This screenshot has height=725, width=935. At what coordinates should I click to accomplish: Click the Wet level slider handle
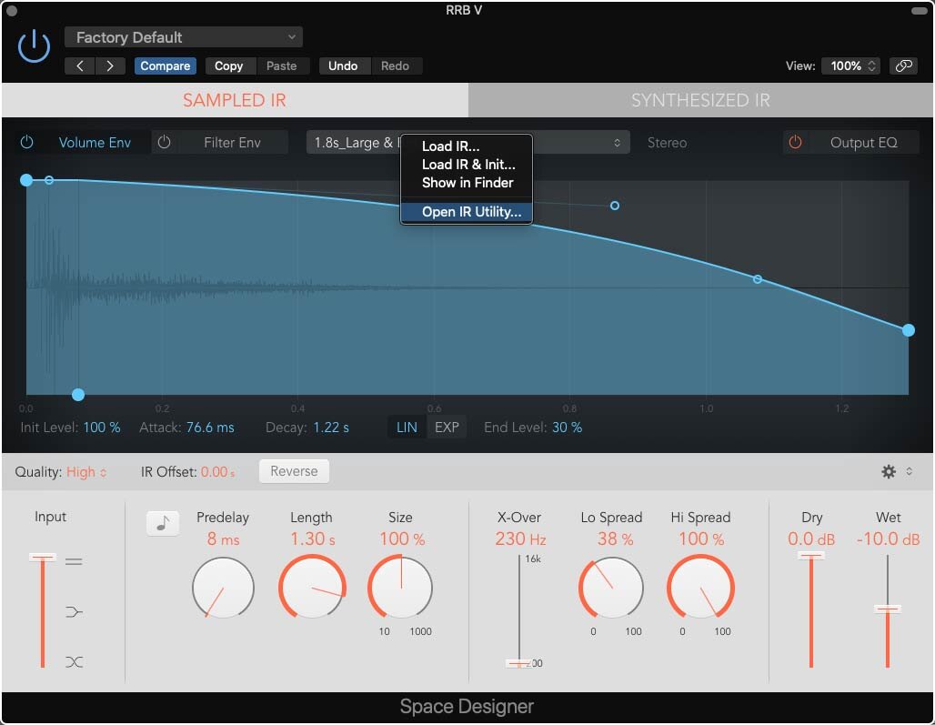click(888, 609)
